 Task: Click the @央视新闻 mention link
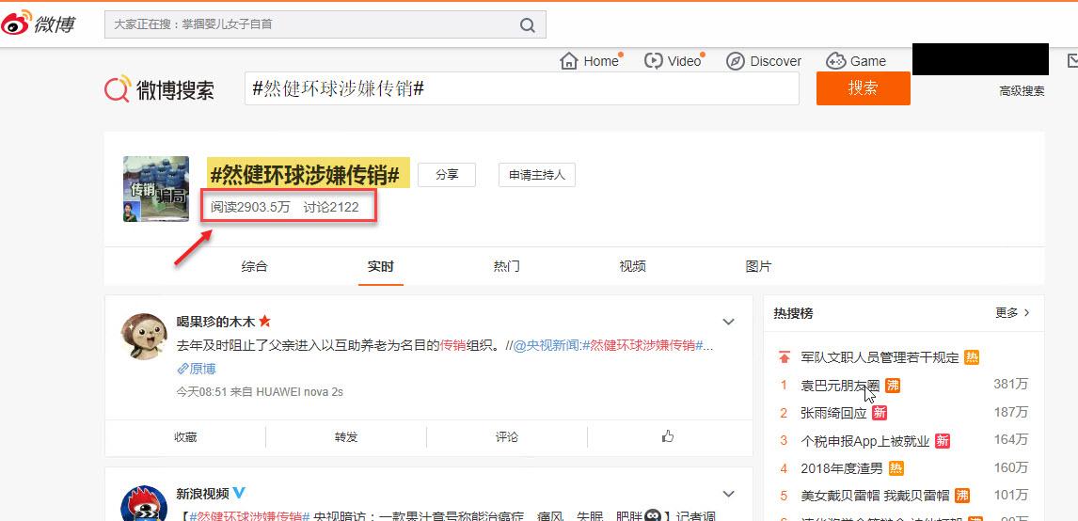pyautogui.click(x=546, y=345)
